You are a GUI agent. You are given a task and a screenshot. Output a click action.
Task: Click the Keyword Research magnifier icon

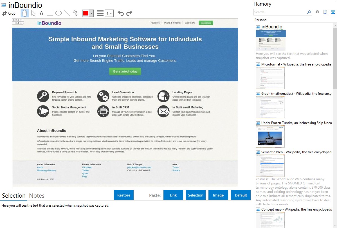[x=43, y=96]
